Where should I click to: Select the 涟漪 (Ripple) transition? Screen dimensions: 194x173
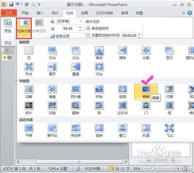pyautogui.click(x=122, y=92)
